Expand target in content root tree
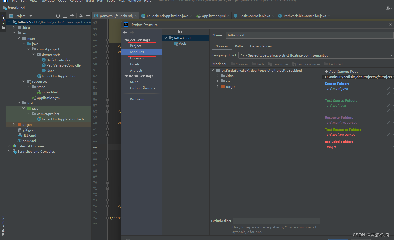Image resolution: width=394 pixels, height=240 pixels. point(218,86)
